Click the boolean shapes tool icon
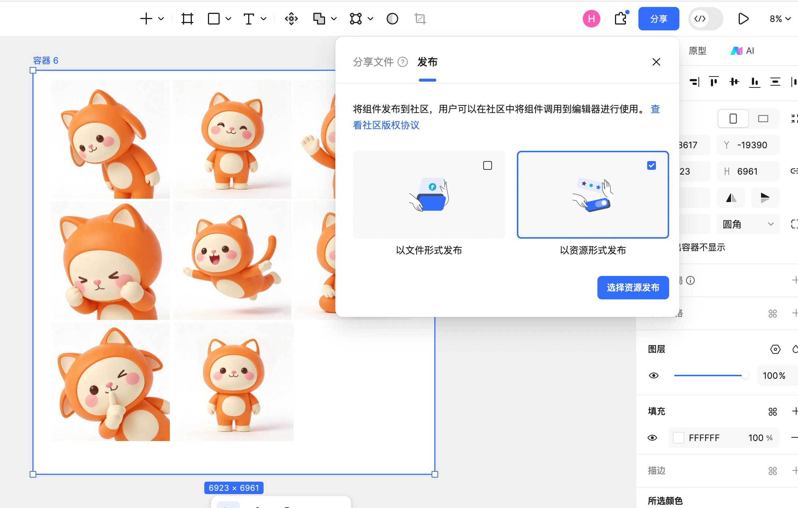This screenshot has width=798, height=508. (319, 18)
